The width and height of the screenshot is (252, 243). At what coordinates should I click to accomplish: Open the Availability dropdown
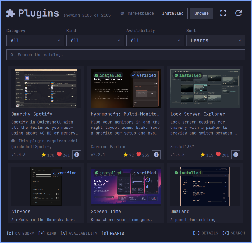tap(155, 40)
